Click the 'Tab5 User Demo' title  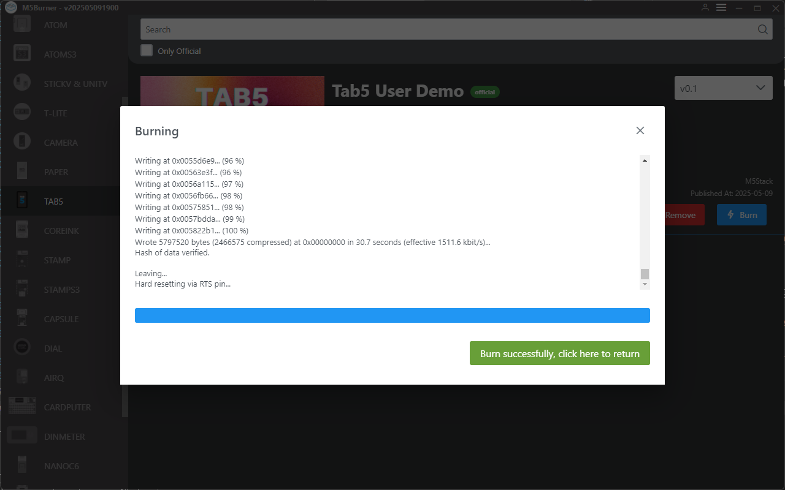(397, 91)
